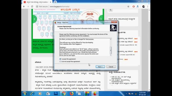Click page scrollbar up arrow in Chrome

pyautogui.click(x=149, y=10)
